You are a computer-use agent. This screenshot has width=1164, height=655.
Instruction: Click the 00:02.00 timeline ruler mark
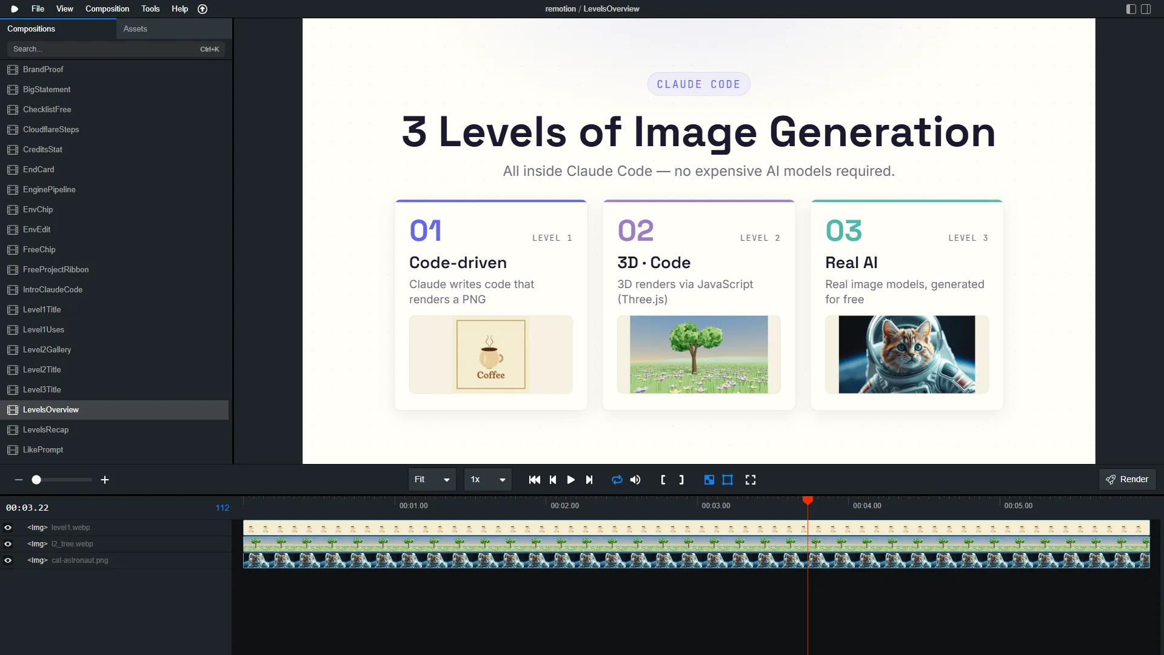click(x=564, y=506)
